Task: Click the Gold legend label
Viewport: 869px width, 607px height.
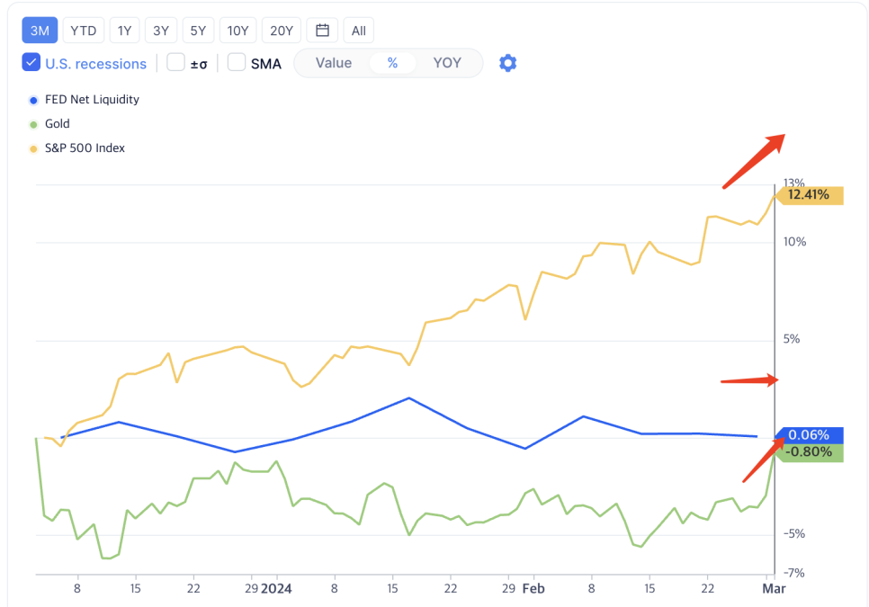Action: [58, 124]
